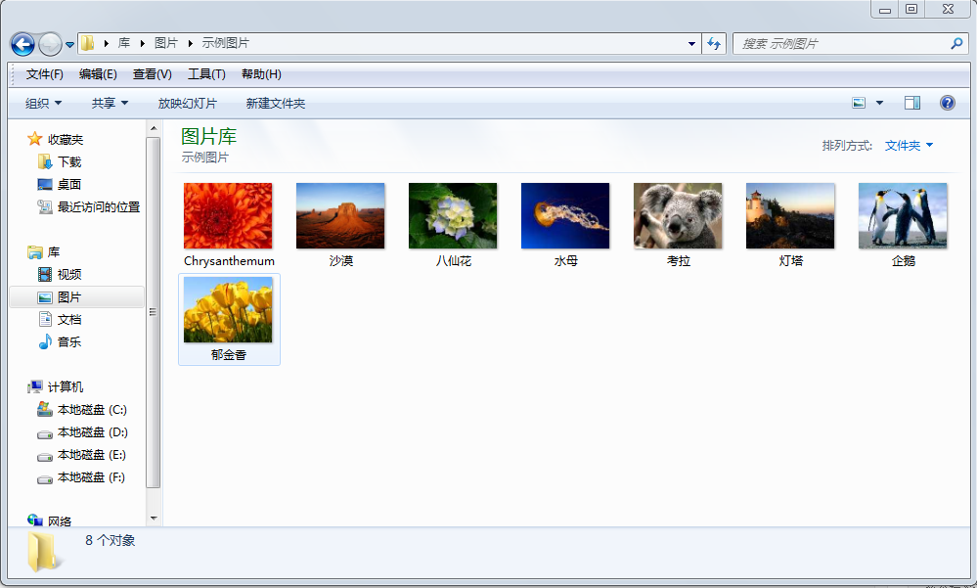Click the magnifier search icon
Screen dimensions: 977x588
coord(957,44)
